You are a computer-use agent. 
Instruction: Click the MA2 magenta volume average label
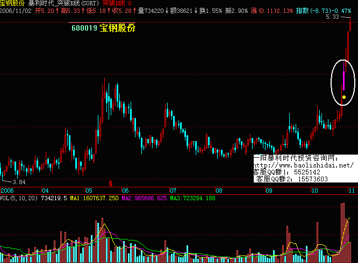coord(144,198)
